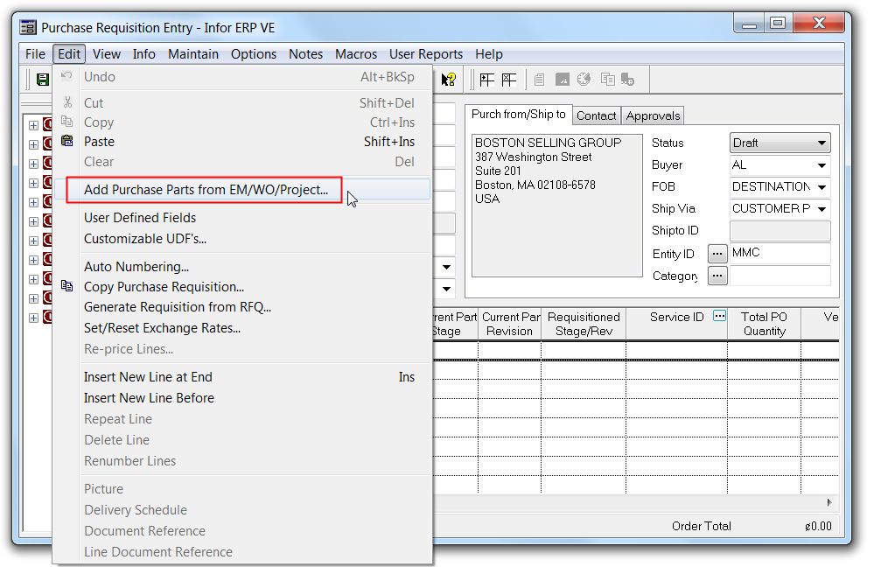
Task: Open the Help menu
Action: pyautogui.click(x=489, y=54)
